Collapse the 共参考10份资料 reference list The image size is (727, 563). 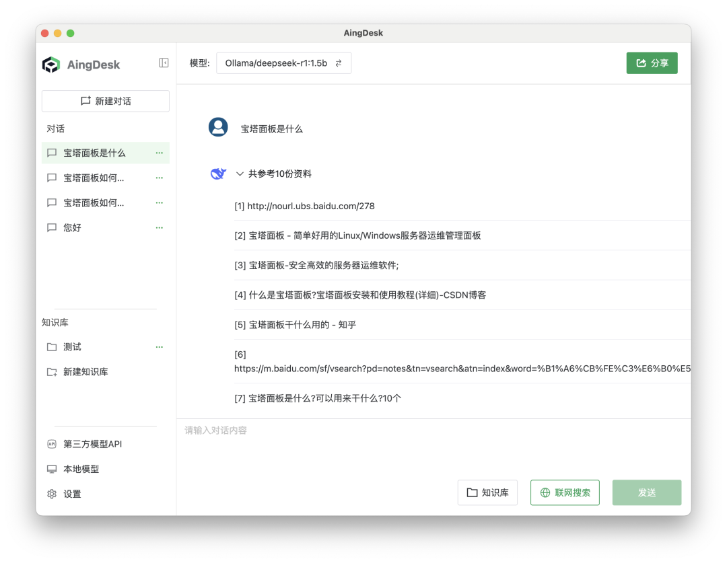[240, 174]
